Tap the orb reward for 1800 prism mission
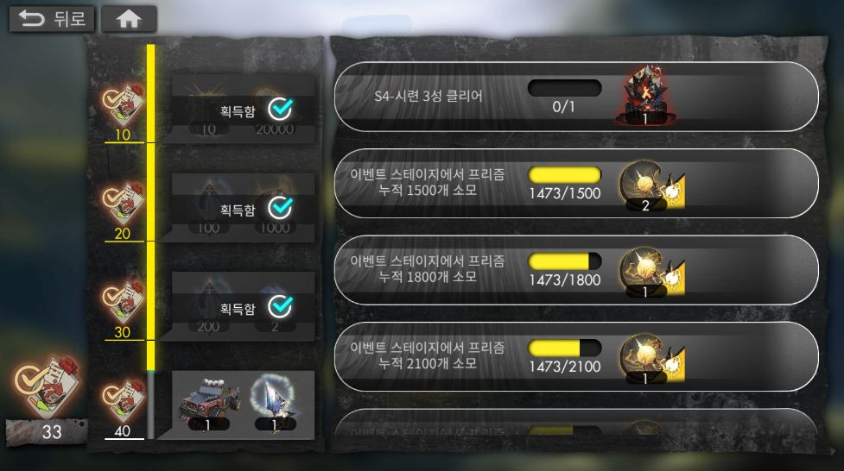 point(652,272)
